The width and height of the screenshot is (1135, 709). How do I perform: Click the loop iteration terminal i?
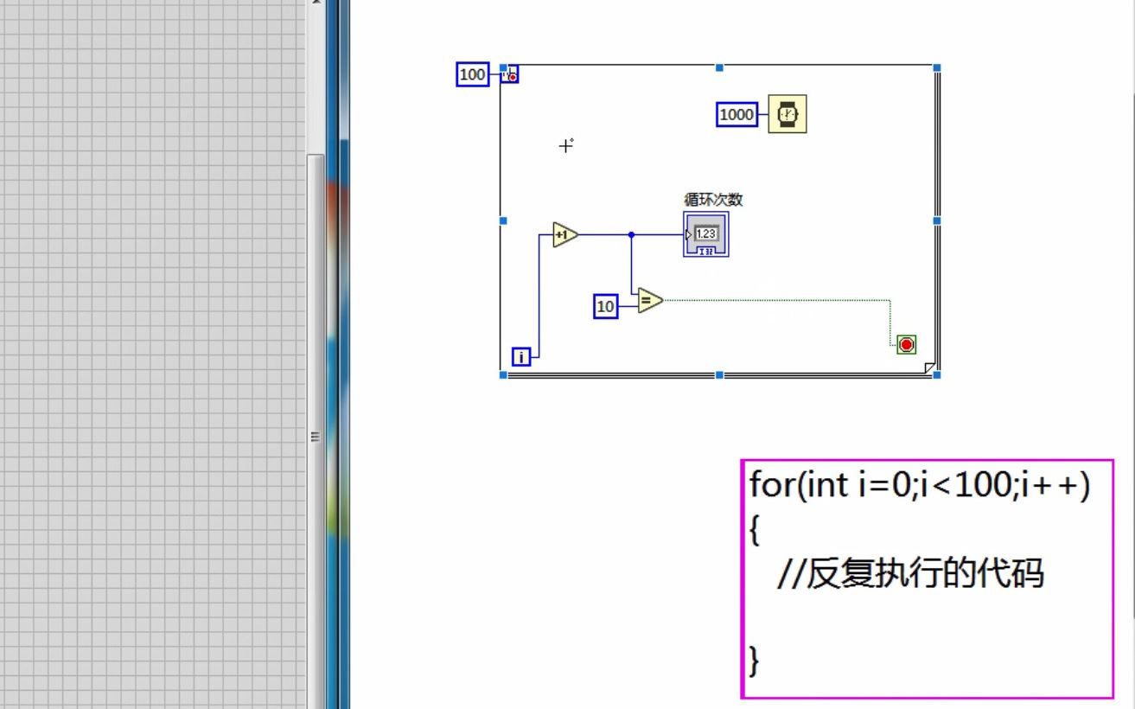click(521, 356)
